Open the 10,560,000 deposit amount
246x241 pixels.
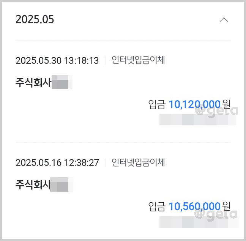(194, 206)
